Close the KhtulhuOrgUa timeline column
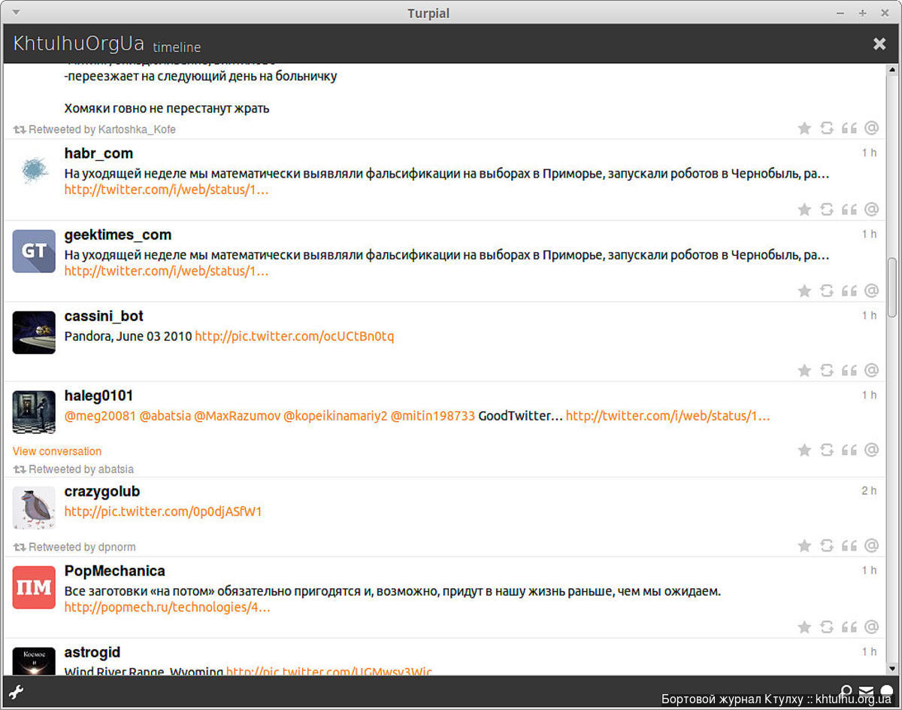This screenshot has height=710, width=902. click(879, 44)
